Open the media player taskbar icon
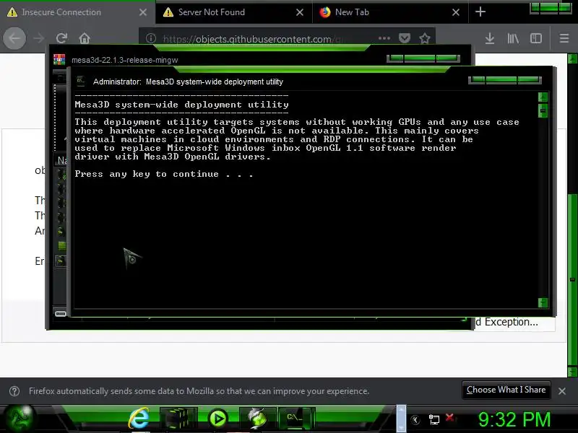Screen dimensions: 578x433 coord(218,419)
